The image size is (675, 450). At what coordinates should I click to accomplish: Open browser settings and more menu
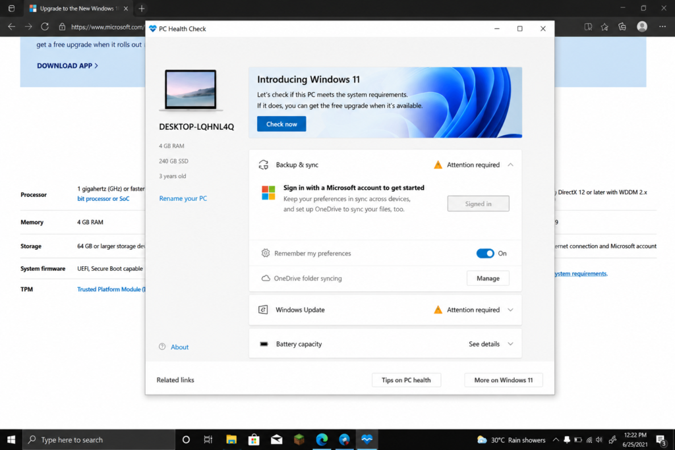point(662,26)
